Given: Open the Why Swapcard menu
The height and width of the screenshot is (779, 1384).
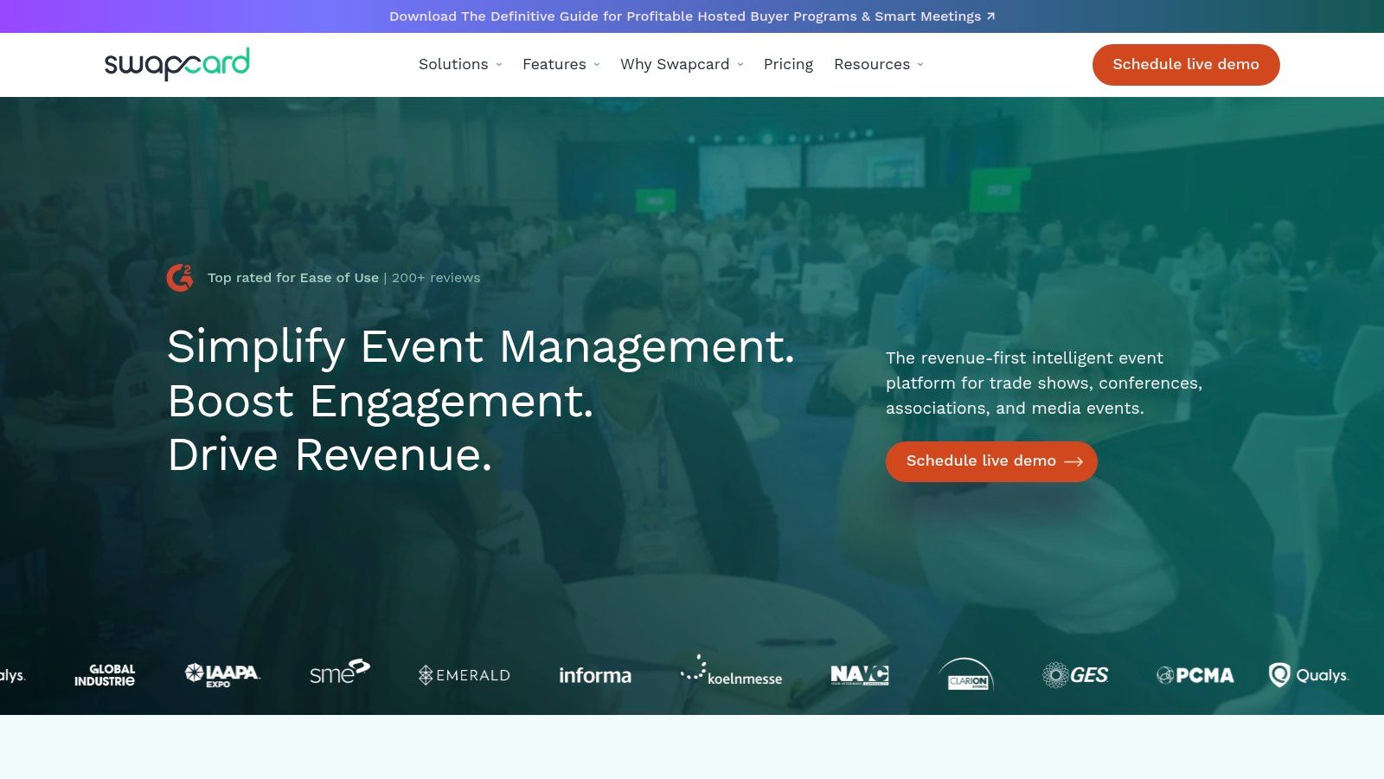Looking at the screenshot, I should coord(682,64).
